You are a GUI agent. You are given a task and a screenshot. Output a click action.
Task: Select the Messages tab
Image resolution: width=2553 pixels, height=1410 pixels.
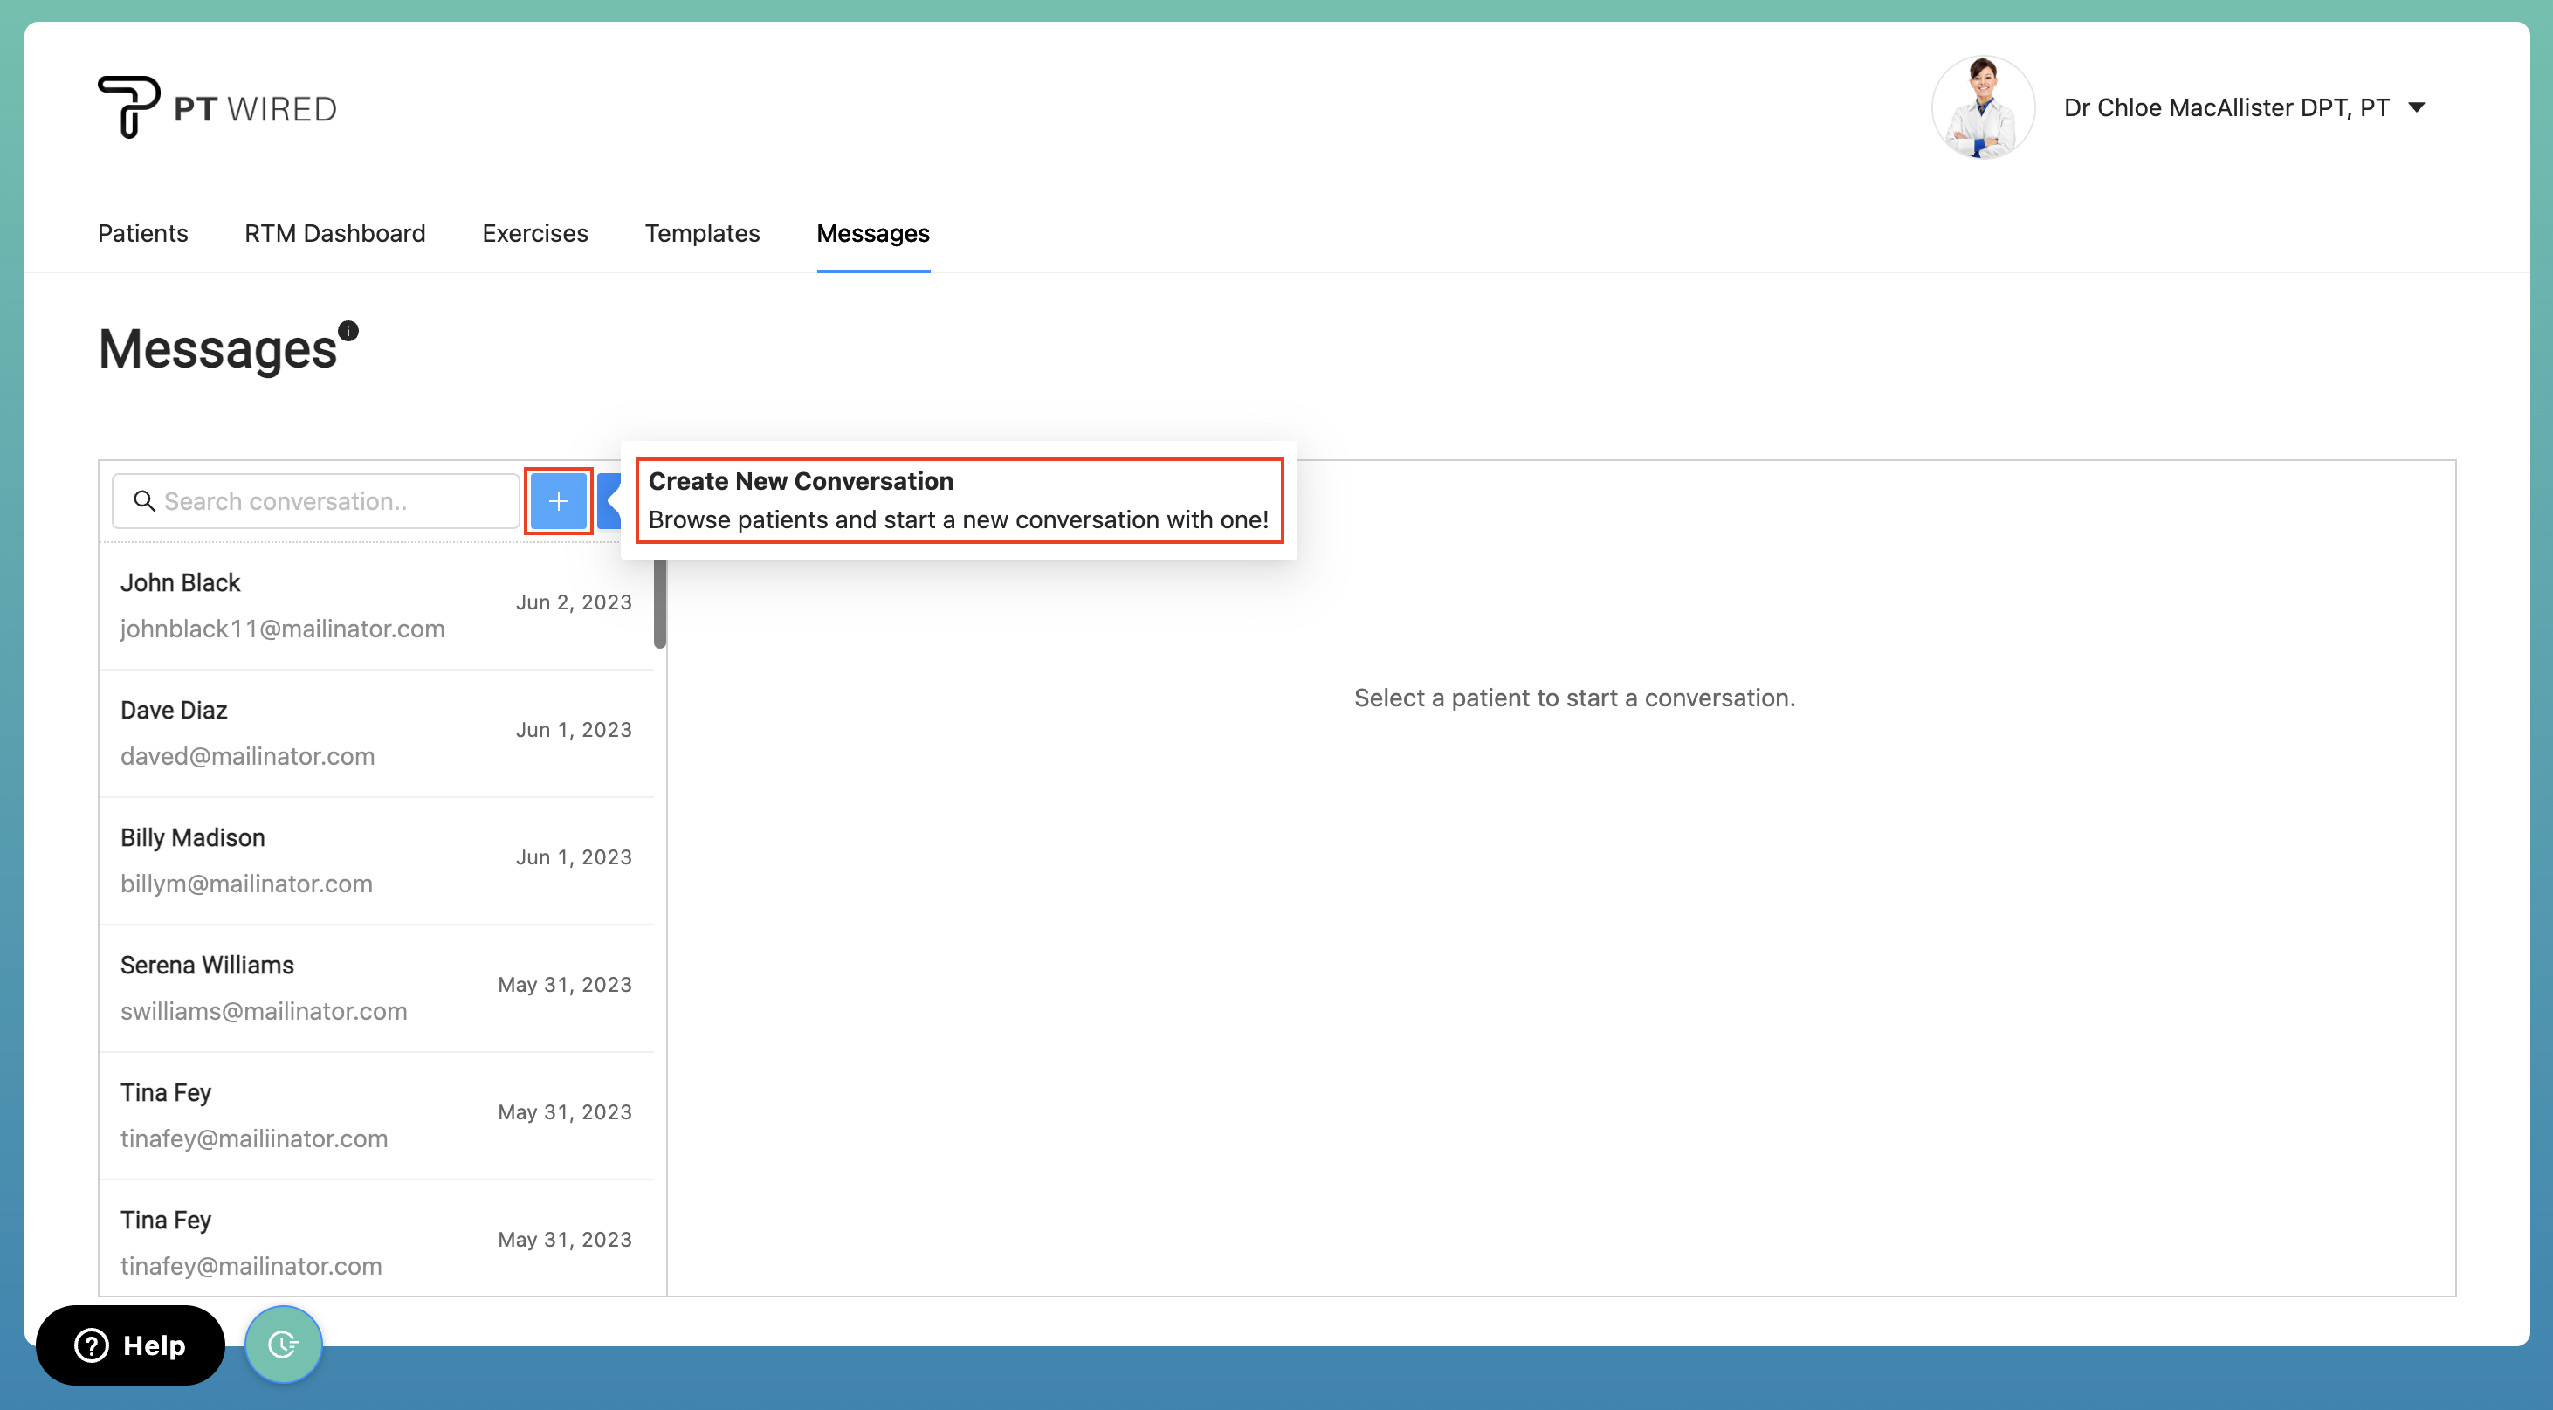[872, 234]
